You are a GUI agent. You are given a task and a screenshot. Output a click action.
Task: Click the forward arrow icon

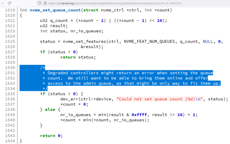tap(3, 3)
